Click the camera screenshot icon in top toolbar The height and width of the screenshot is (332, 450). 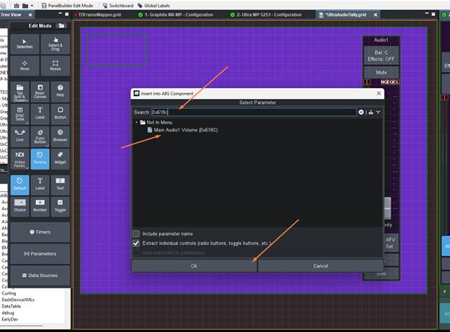[x=17, y=6]
